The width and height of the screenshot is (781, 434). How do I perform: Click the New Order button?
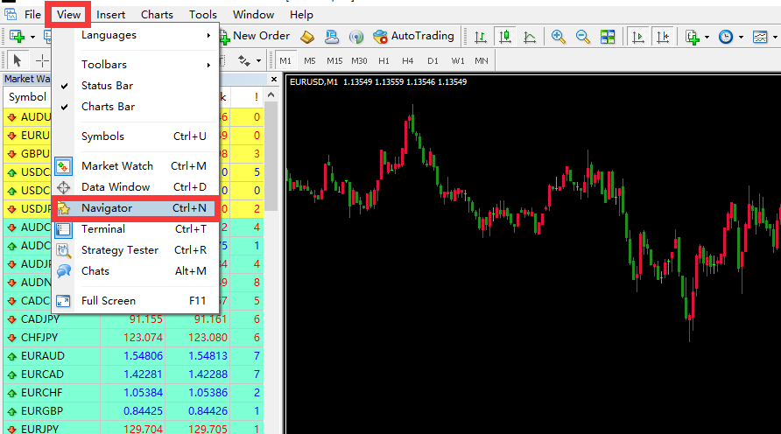[x=255, y=37]
